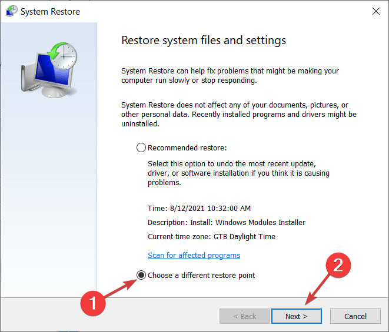Image resolution: width=389 pixels, height=332 pixels.
Task: Click the text Time: 8/12/2021 10:32:00 AM
Action: [x=200, y=209]
